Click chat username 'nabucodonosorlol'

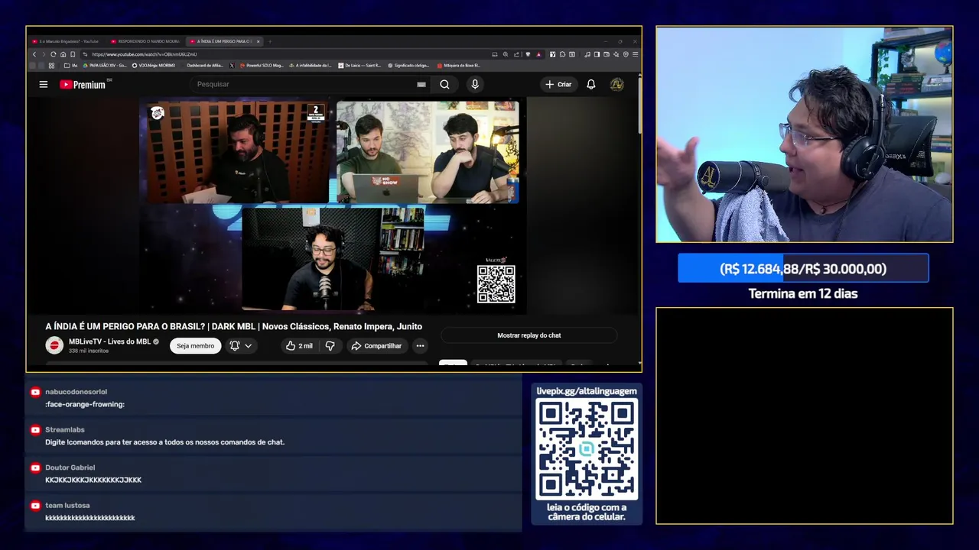click(76, 392)
